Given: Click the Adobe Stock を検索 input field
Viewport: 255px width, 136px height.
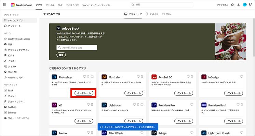Looking at the screenshot, I should coord(77,47).
